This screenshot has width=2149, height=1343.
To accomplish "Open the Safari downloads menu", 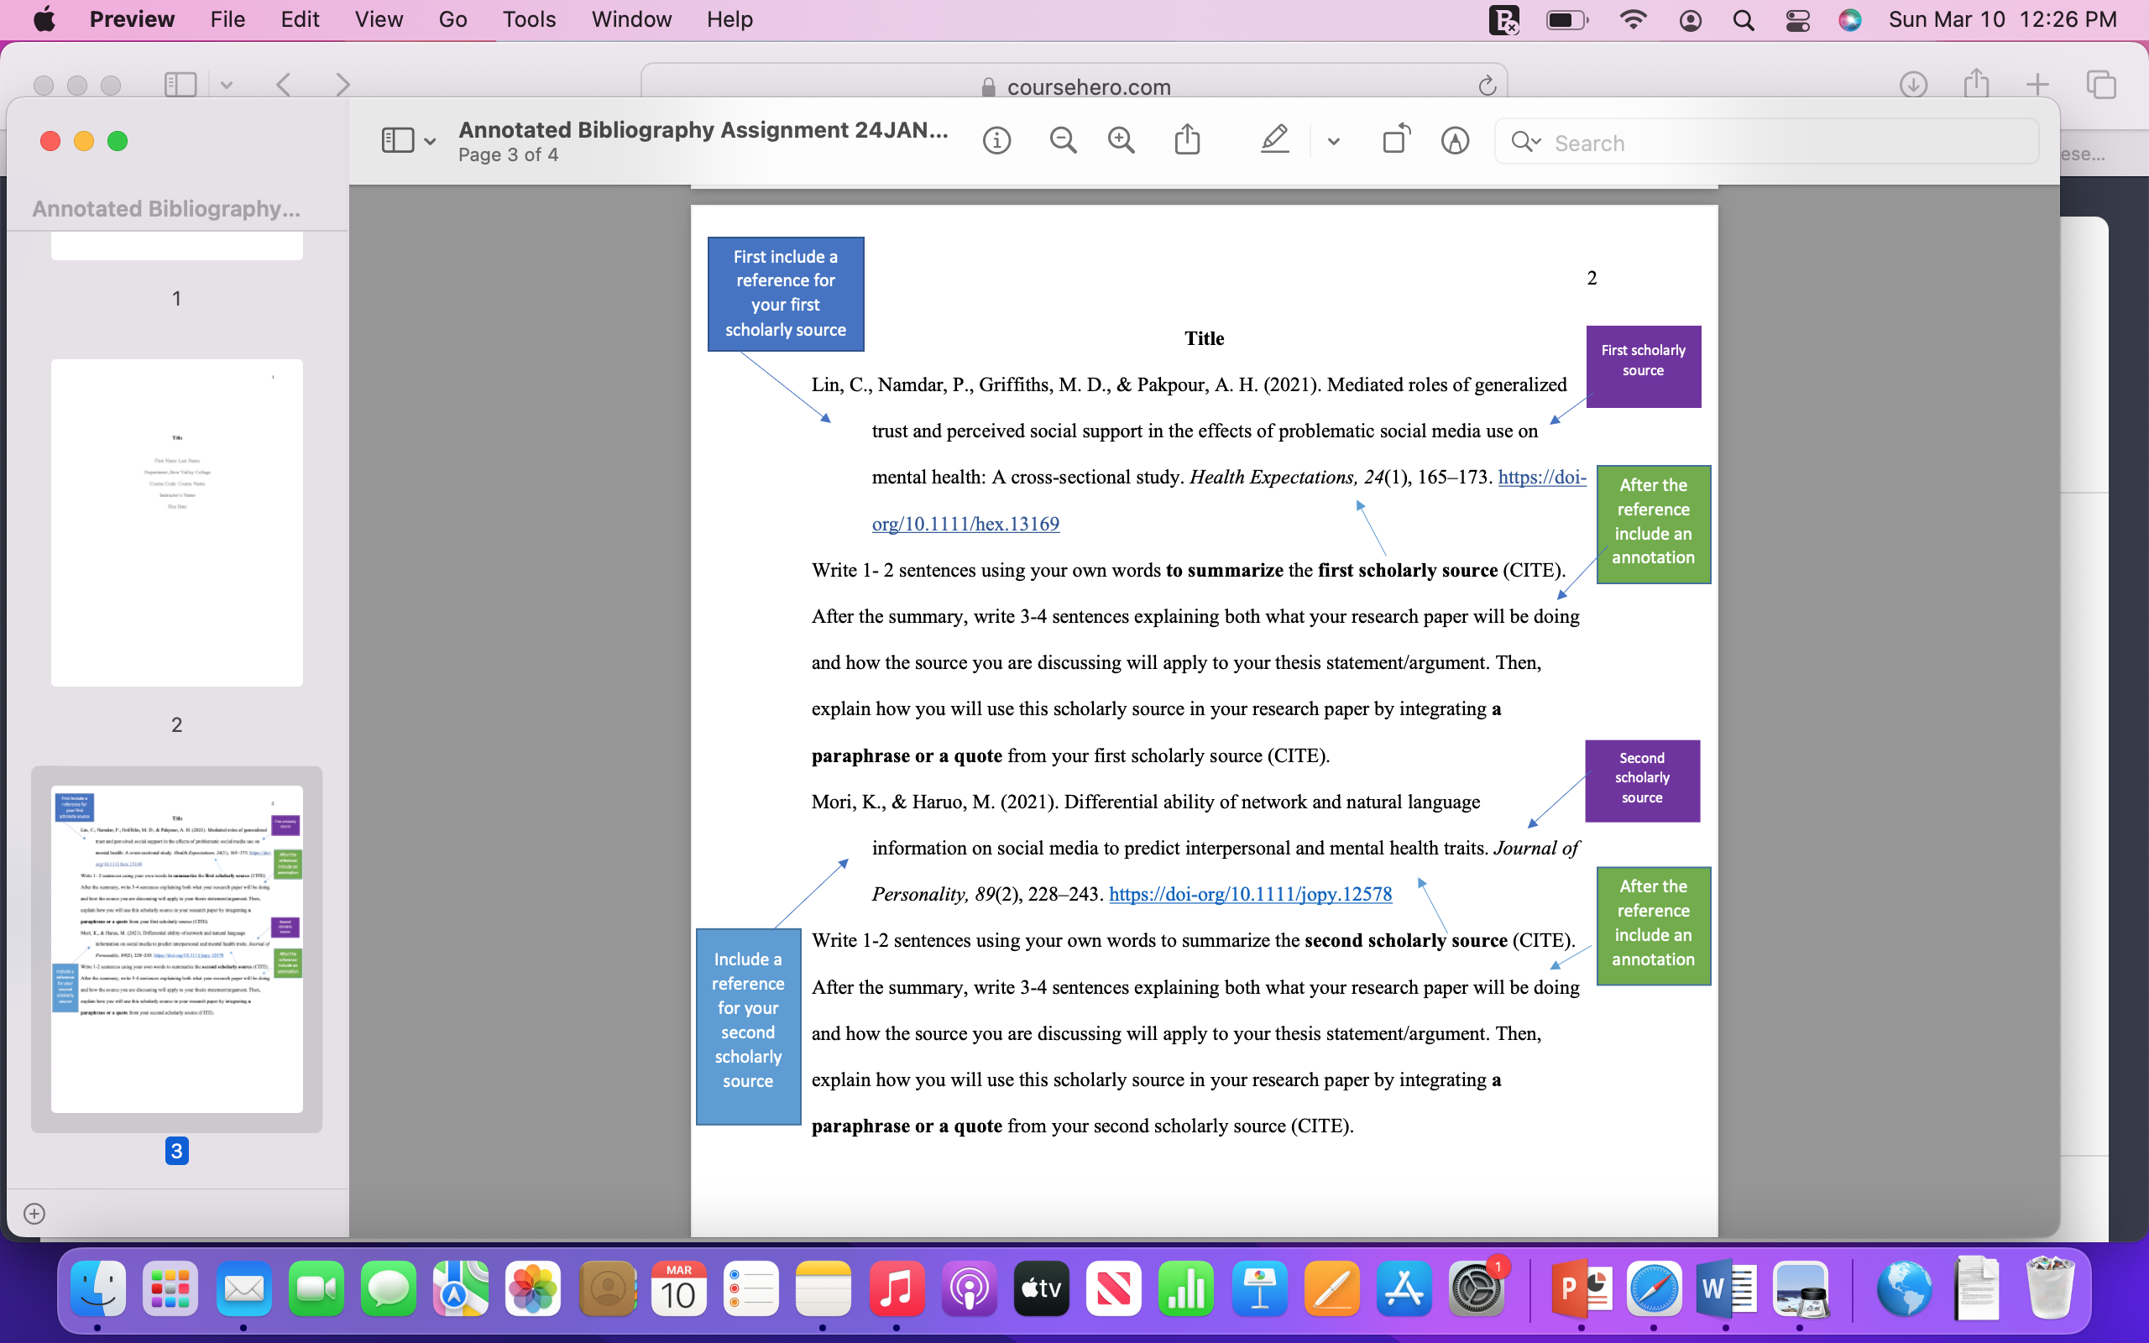I will click(x=1915, y=85).
